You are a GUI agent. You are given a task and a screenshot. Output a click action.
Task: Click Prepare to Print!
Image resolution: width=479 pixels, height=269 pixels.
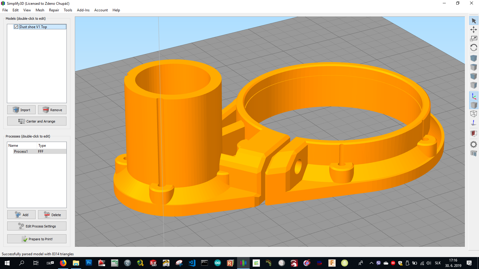[x=37, y=239]
